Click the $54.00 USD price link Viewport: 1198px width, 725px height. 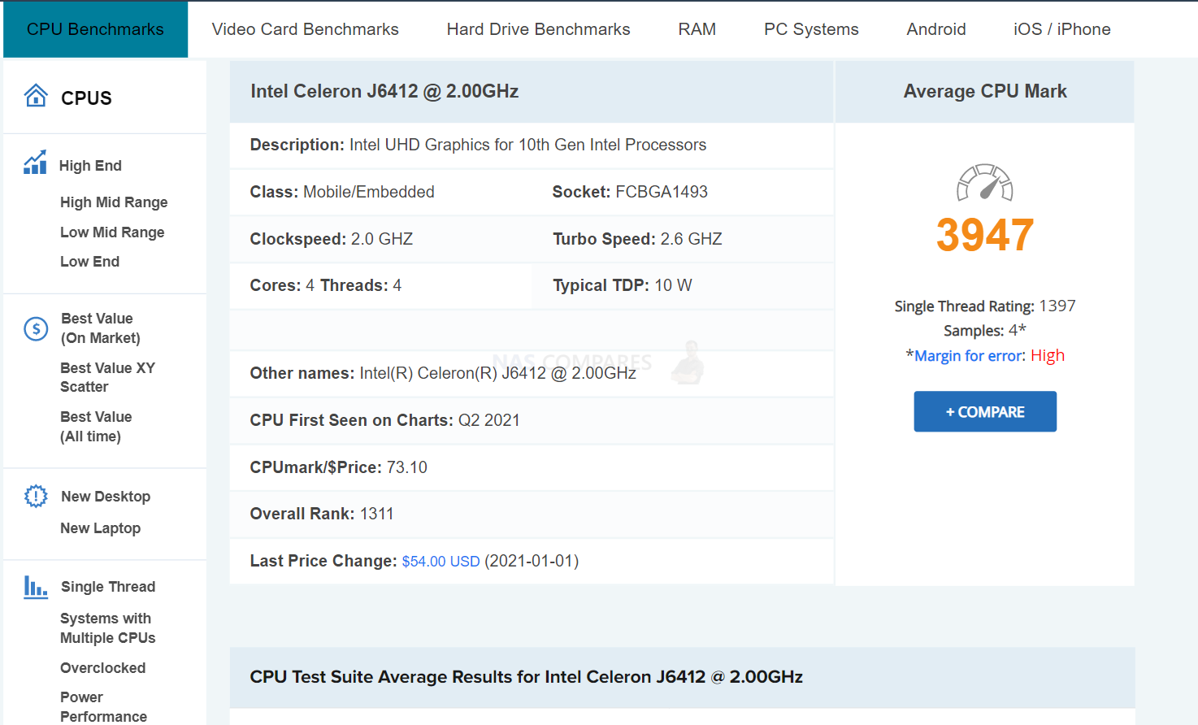coord(441,562)
